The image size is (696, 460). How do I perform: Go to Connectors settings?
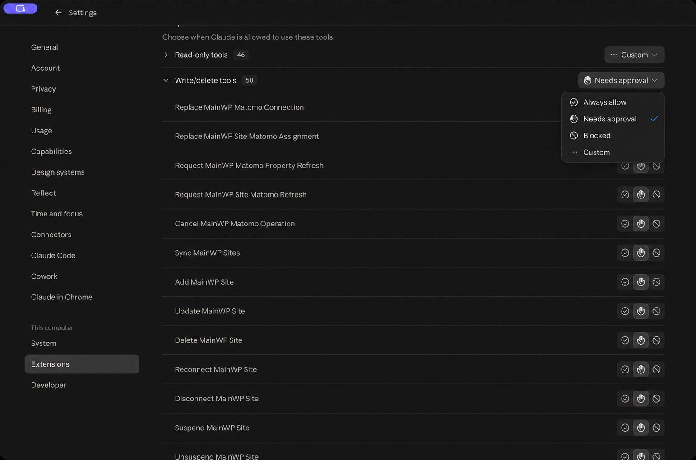pyautogui.click(x=51, y=235)
